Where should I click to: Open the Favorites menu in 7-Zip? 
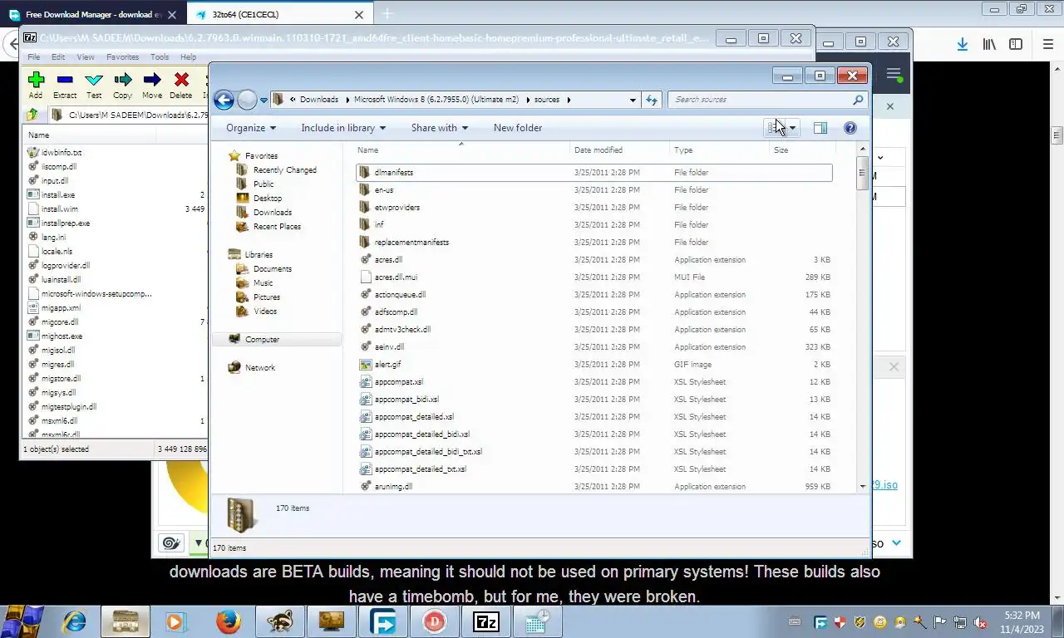[123, 57]
